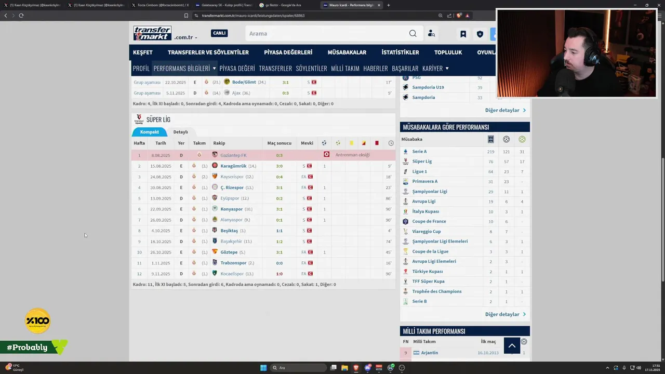Click the taskbar Ara search box
The width and height of the screenshot is (665, 374).
[x=298, y=368]
